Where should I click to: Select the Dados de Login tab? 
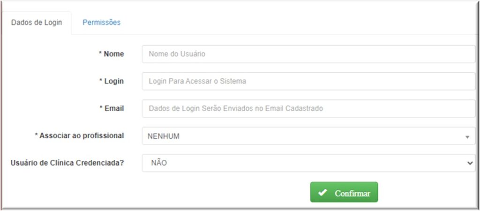(37, 23)
